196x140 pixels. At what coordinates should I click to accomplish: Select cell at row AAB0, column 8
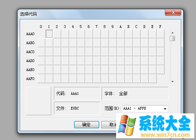(105, 43)
